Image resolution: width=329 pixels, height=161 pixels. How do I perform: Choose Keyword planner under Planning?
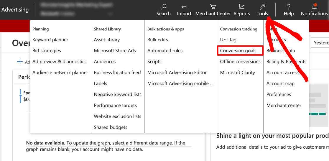point(50,40)
